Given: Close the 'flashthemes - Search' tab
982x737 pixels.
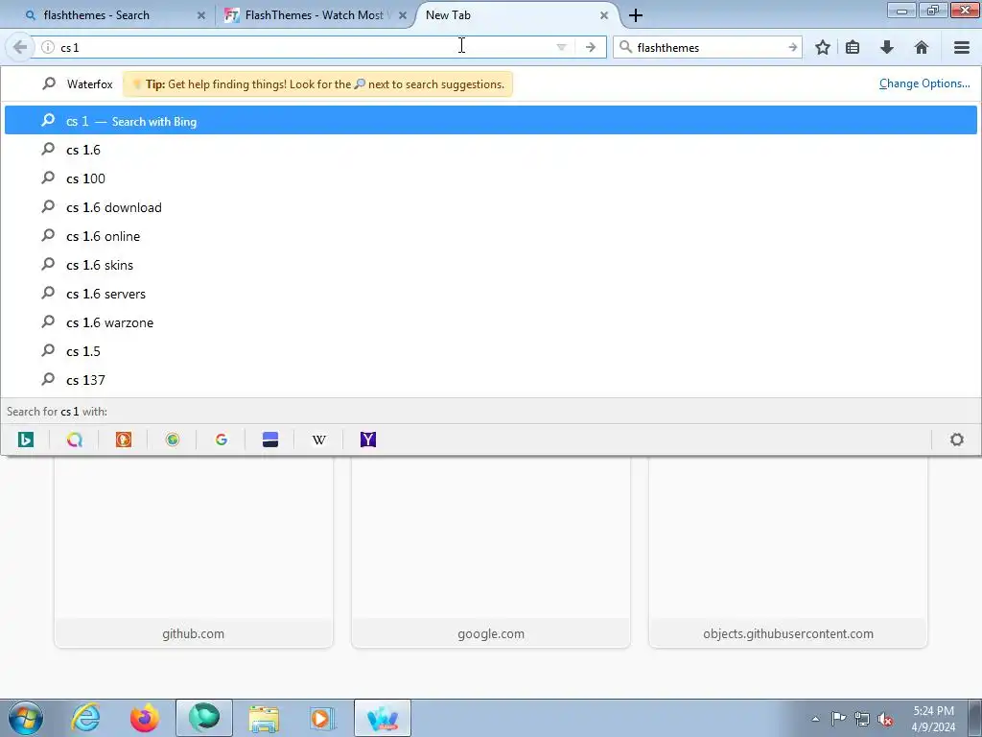Looking at the screenshot, I should click(x=201, y=15).
